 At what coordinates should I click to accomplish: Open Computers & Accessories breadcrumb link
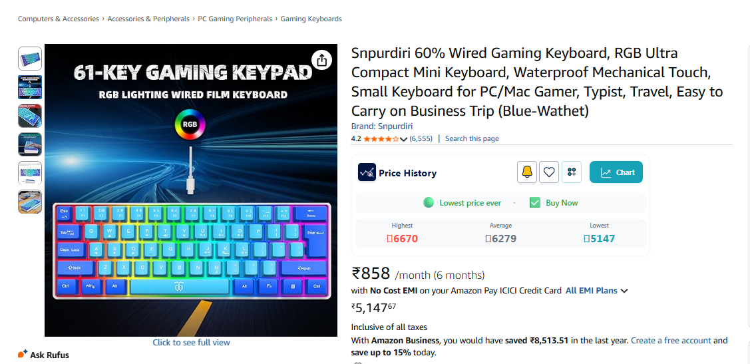(x=59, y=19)
